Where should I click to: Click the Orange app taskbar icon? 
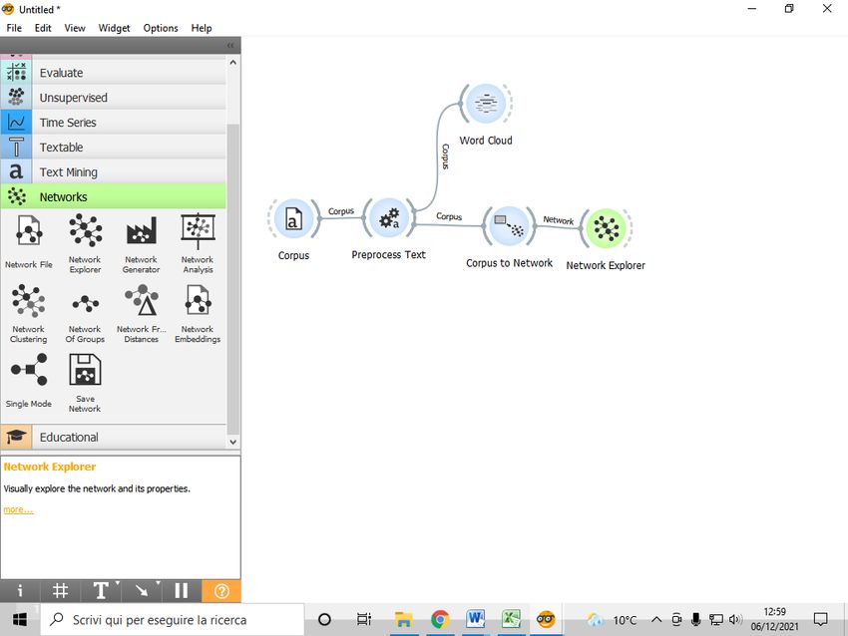pos(546,620)
